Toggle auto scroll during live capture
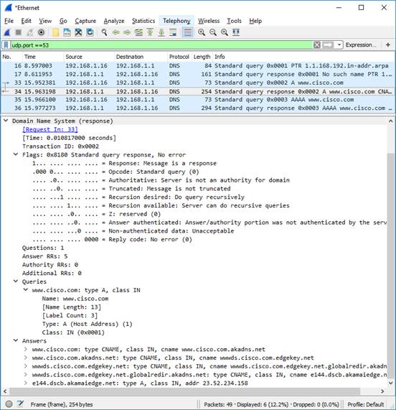The height and width of the screenshot is (410, 396). (x=173, y=32)
